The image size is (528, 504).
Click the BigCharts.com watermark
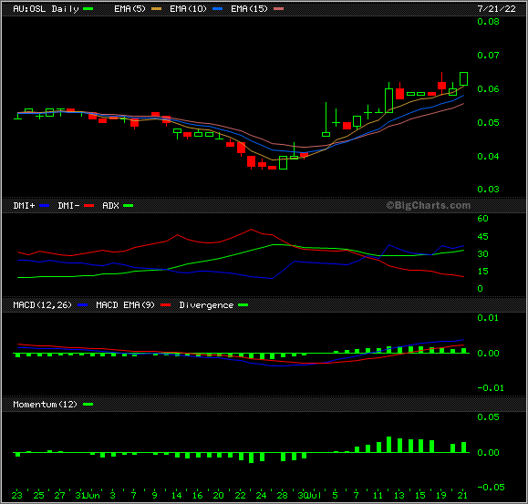pyautogui.click(x=428, y=205)
